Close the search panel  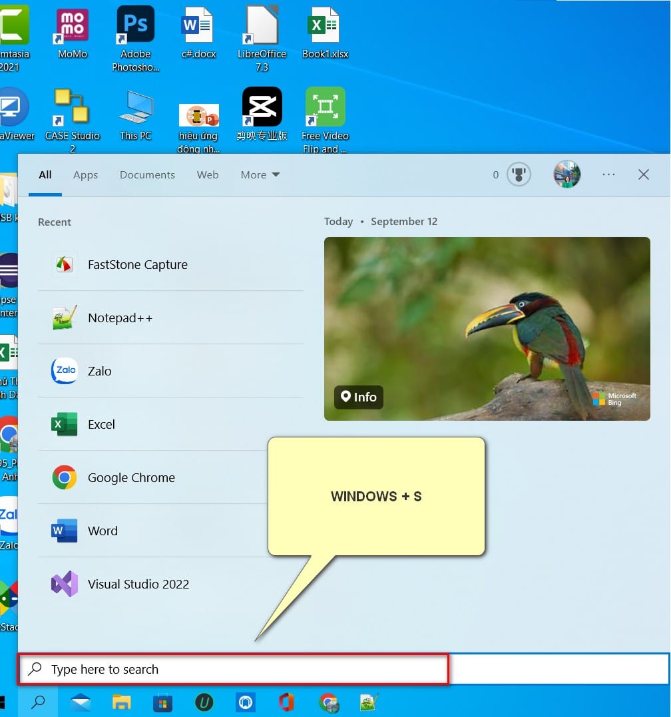pyautogui.click(x=643, y=174)
